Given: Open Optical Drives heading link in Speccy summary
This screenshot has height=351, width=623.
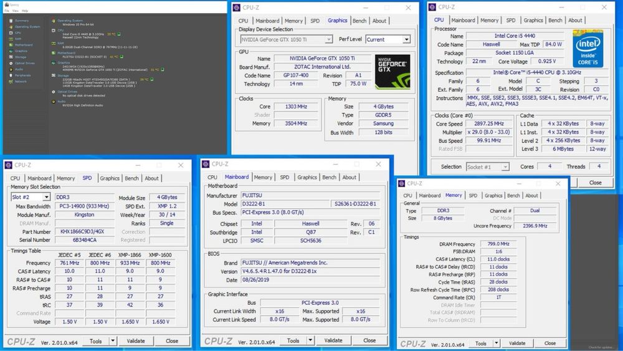Looking at the screenshot, I should (67, 92).
